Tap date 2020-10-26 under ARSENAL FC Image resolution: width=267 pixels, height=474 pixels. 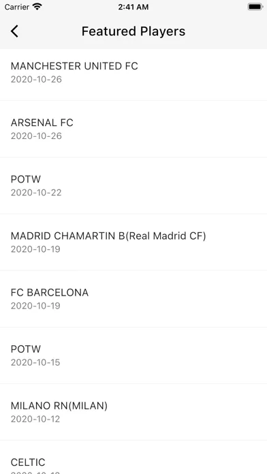point(36,136)
